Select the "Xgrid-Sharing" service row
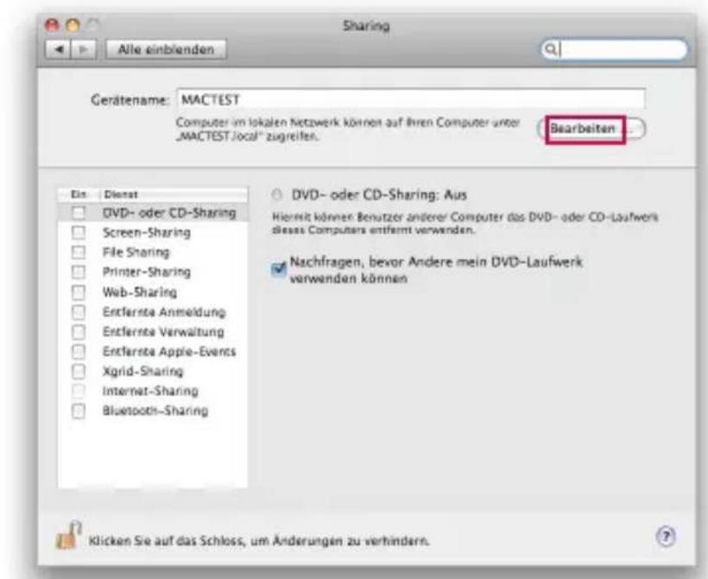The image size is (708, 579). (x=153, y=371)
